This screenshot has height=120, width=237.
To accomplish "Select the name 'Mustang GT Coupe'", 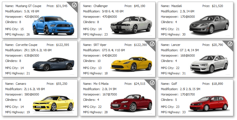I will (28, 6).
